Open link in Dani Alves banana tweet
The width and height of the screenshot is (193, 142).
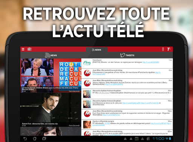pos(111,115)
